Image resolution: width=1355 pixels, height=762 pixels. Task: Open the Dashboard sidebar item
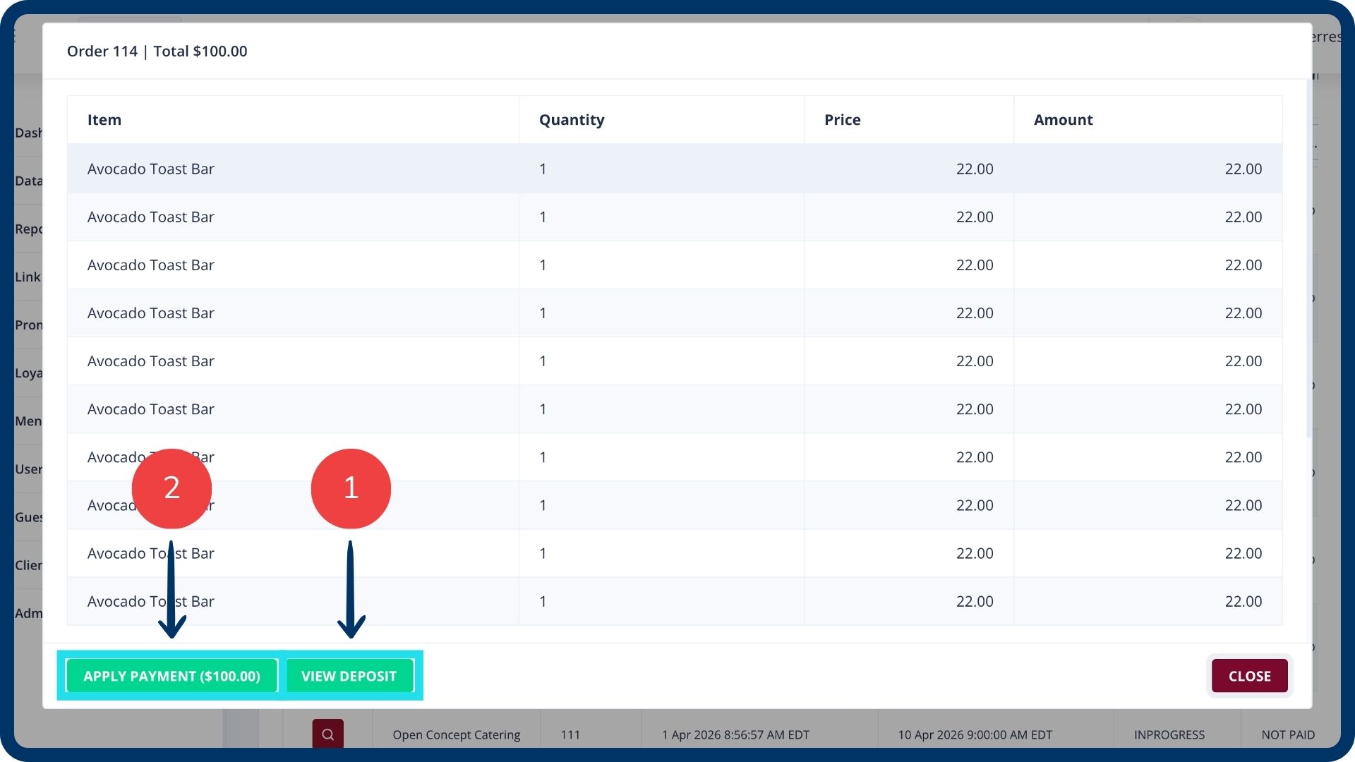pyautogui.click(x=28, y=133)
